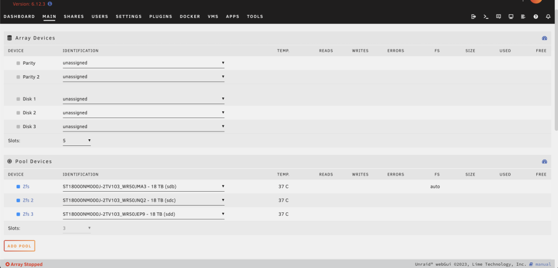Open the Zfs device dropdown (sdb)
This screenshot has width=558, height=268.
tap(143, 186)
